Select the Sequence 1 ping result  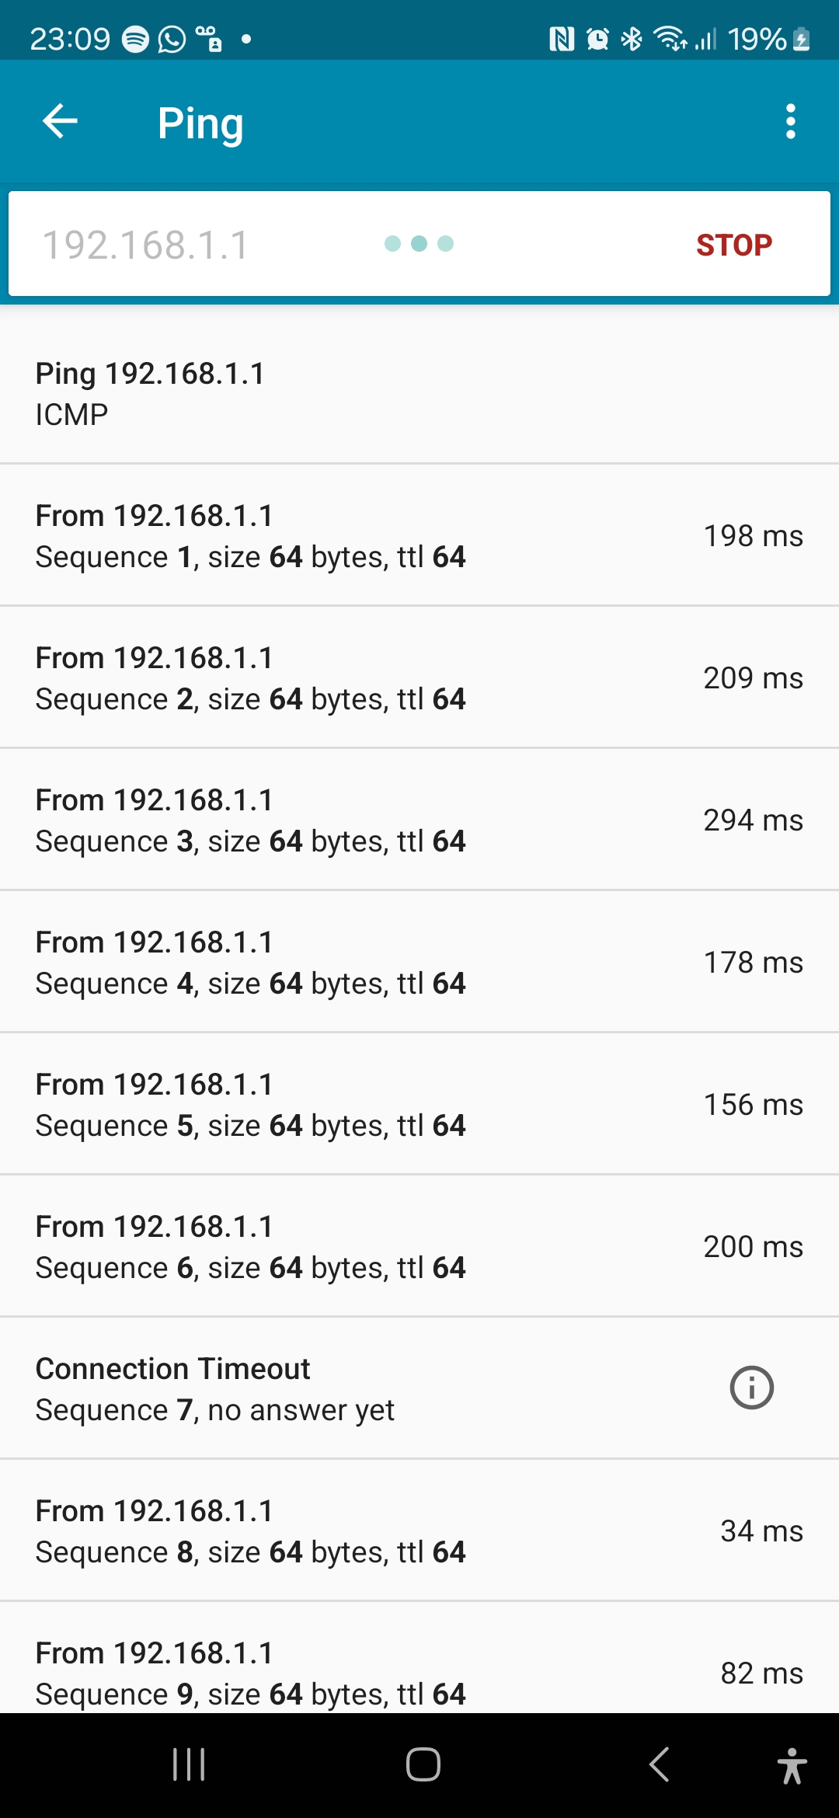(x=419, y=536)
